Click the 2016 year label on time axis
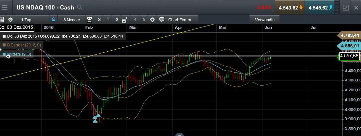Viewport: 361px width, 136px height. click(x=48, y=27)
